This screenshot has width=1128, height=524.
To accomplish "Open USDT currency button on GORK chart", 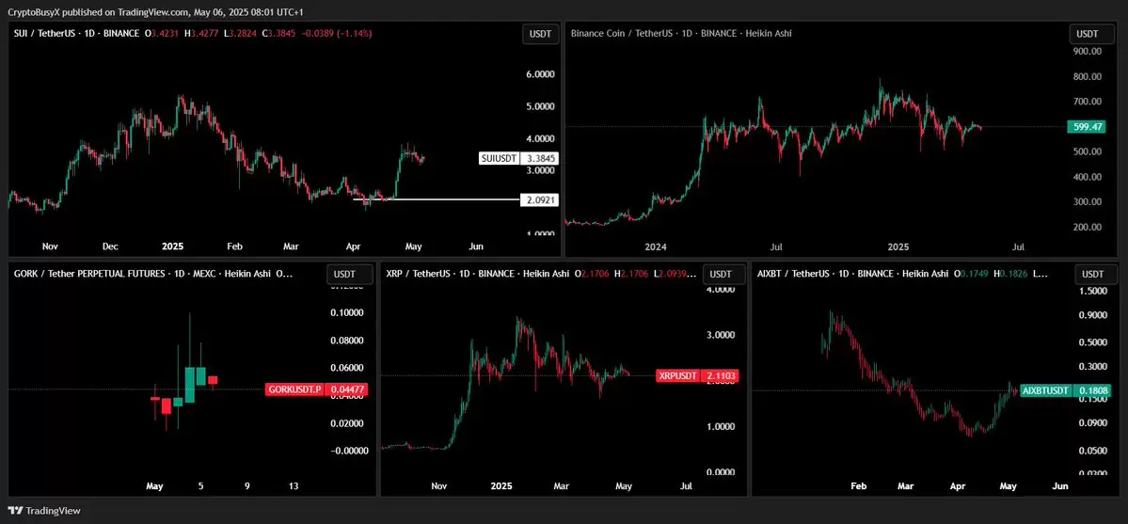I will 349,274.
